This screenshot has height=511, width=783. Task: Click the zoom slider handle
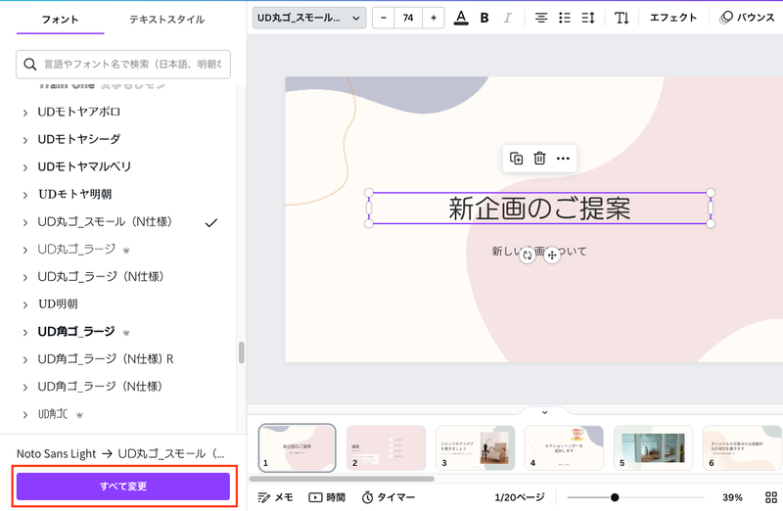(x=615, y=497)
